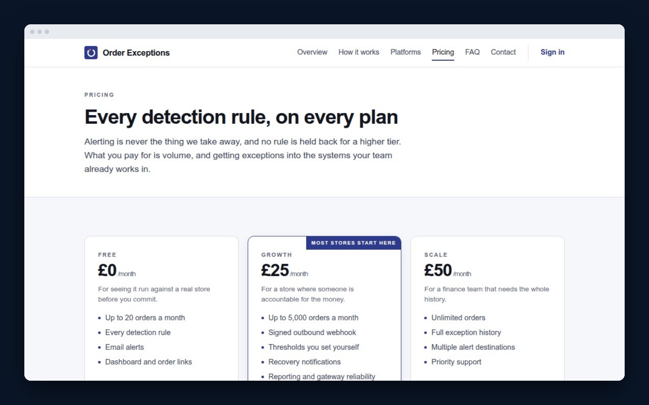The height and width of the screenshot is (405, 649).
Task: Click the FREE plan label
Action: coord(107,255)
